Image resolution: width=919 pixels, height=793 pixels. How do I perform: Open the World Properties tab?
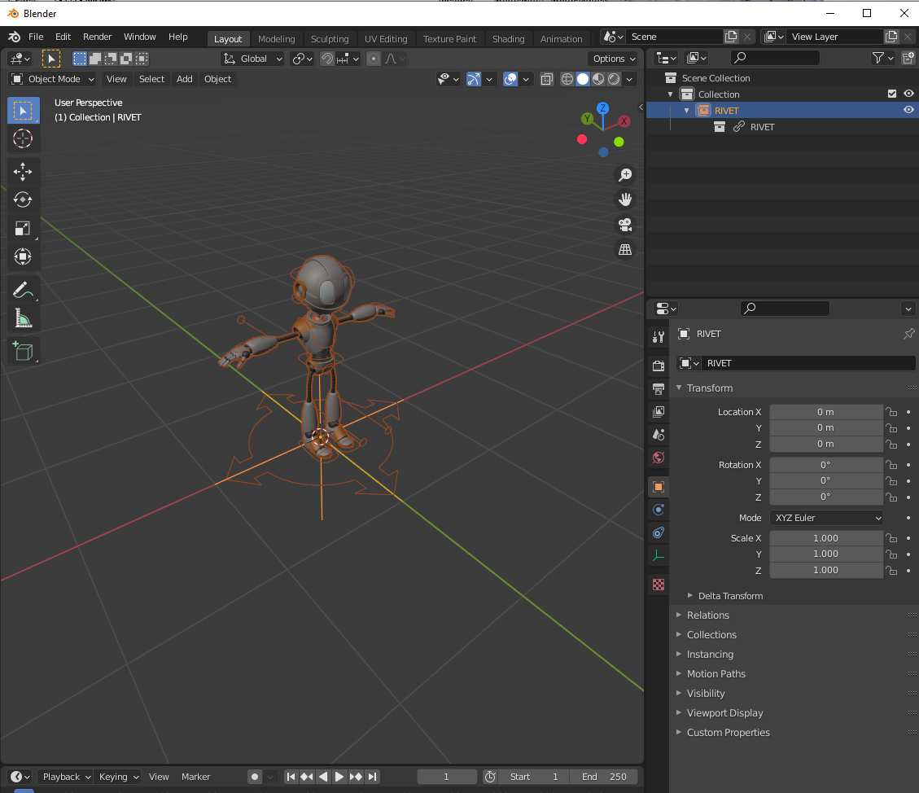point(657,458)
